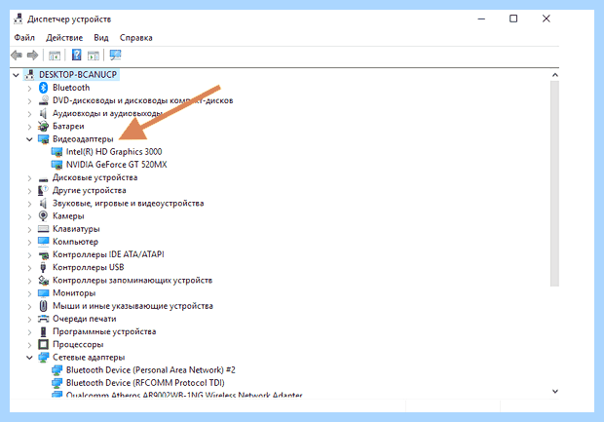604x422 pixels.
Task: Click the Компьютер monitor icon
Action: click(43, 242)
